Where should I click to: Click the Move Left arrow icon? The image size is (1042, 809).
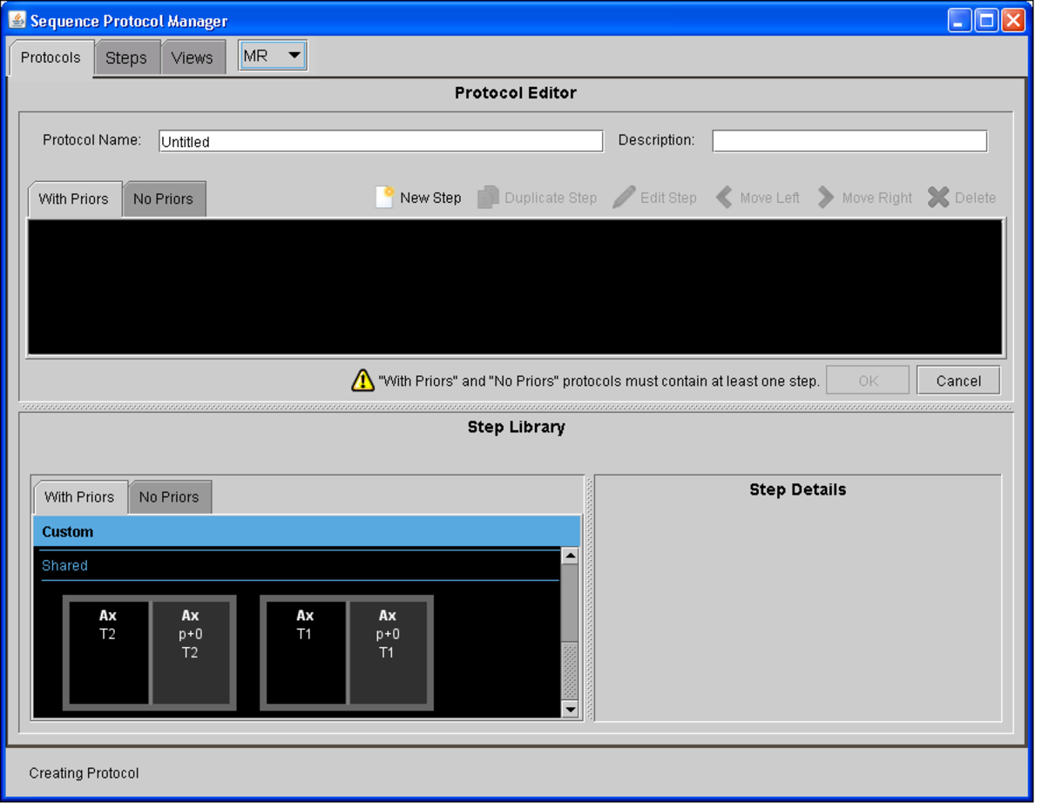coord(724,198)
